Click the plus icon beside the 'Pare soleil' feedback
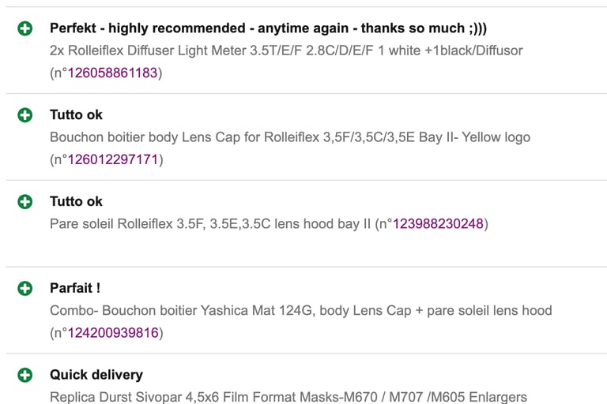The width and height of the screenshot is (607, 404). 25,202
